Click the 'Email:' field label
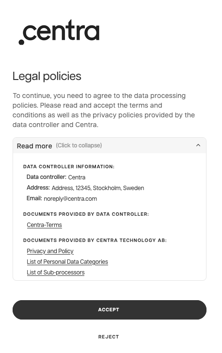Viewport: 222px width, 353px height. pyautogui.click(x=34, y=198)
